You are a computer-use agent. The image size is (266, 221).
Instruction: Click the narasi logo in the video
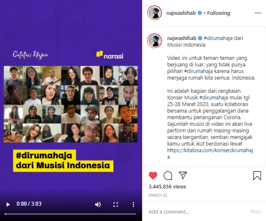pyautogui.click(x=110, y=55)
